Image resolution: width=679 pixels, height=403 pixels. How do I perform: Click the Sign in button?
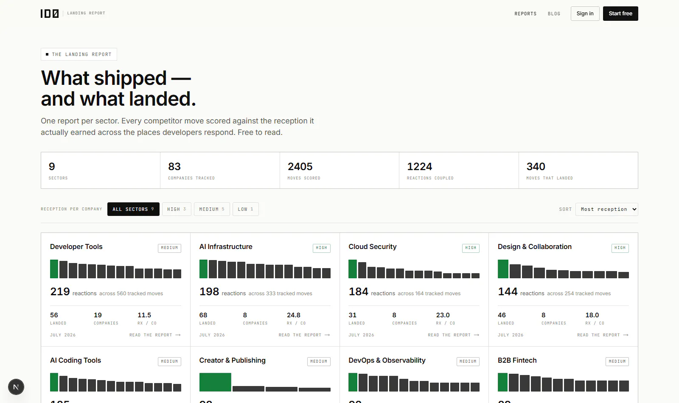pyautogui.click(x=585, y=14)
